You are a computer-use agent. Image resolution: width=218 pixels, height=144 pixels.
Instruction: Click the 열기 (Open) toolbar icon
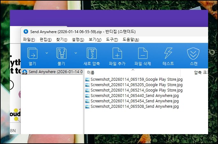32,53
